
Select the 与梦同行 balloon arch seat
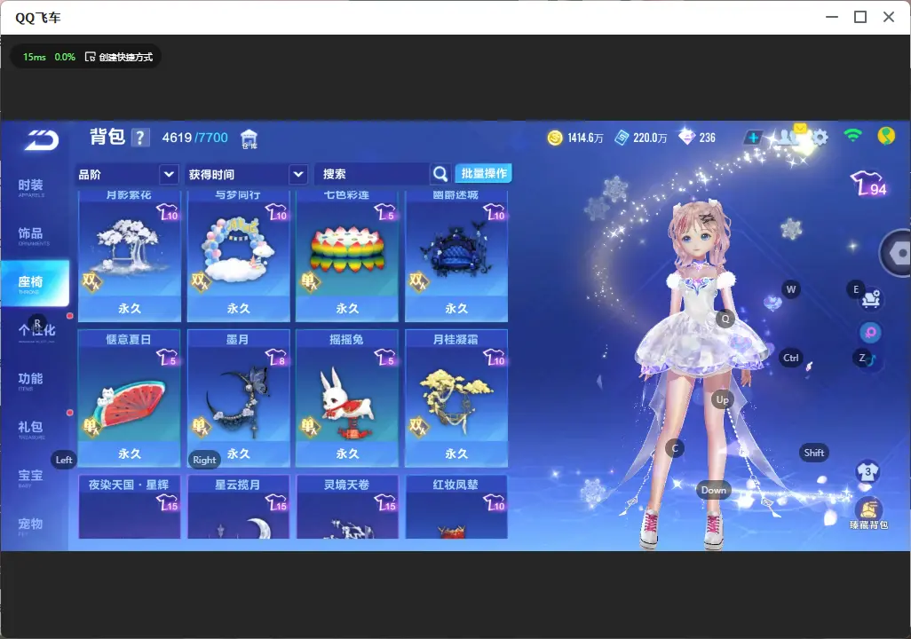pos(238,256)
